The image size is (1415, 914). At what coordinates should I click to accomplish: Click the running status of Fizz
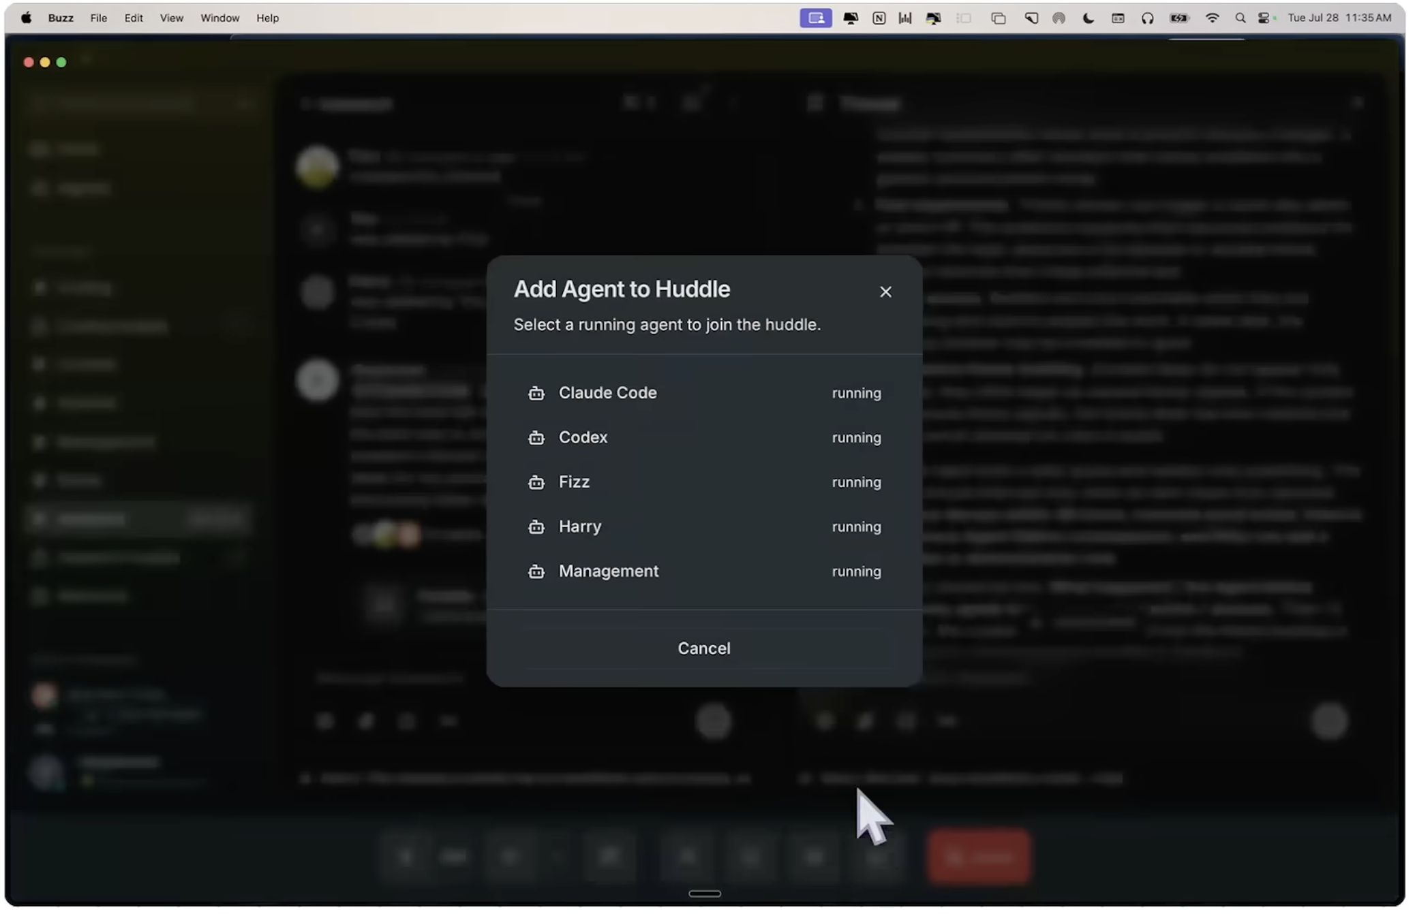pos(856,482)
